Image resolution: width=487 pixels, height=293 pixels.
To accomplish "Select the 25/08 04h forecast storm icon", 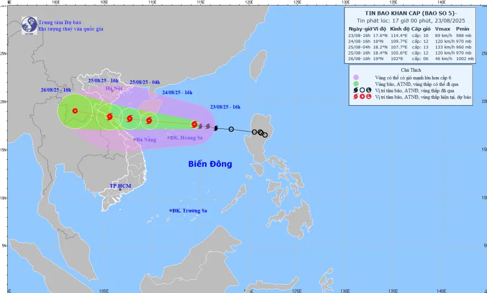I will click(130, 118).
